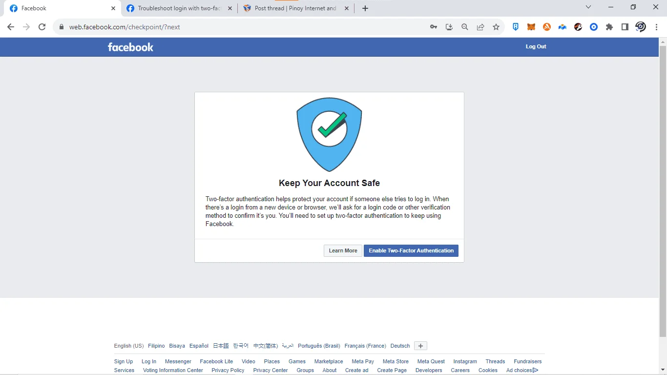This screenshot has width=667, height=375.
Task: Open the Messenger footer link
Action: [178, 361]
